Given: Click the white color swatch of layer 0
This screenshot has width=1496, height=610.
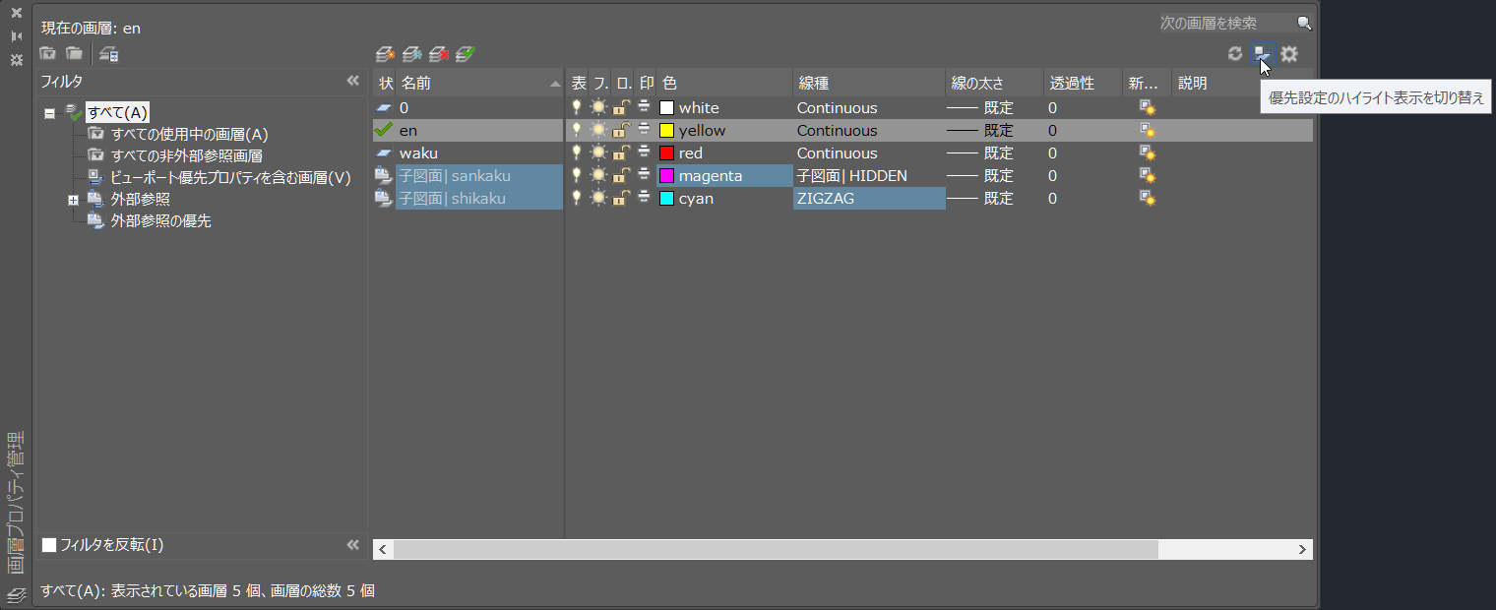Looking at the screenshot, I should pos(666,108).
